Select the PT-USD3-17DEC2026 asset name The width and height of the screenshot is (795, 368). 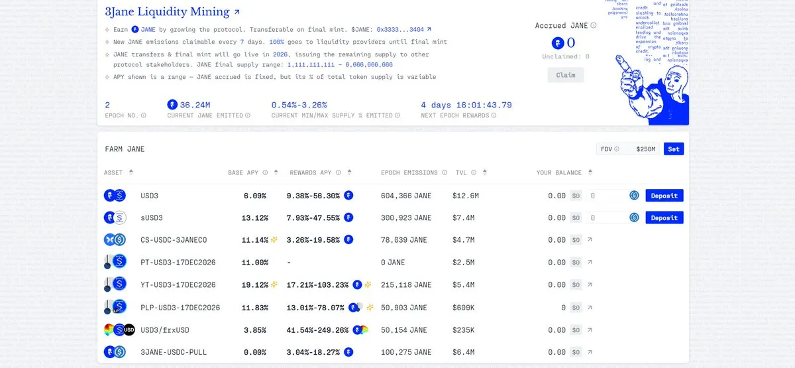[178, 263]
